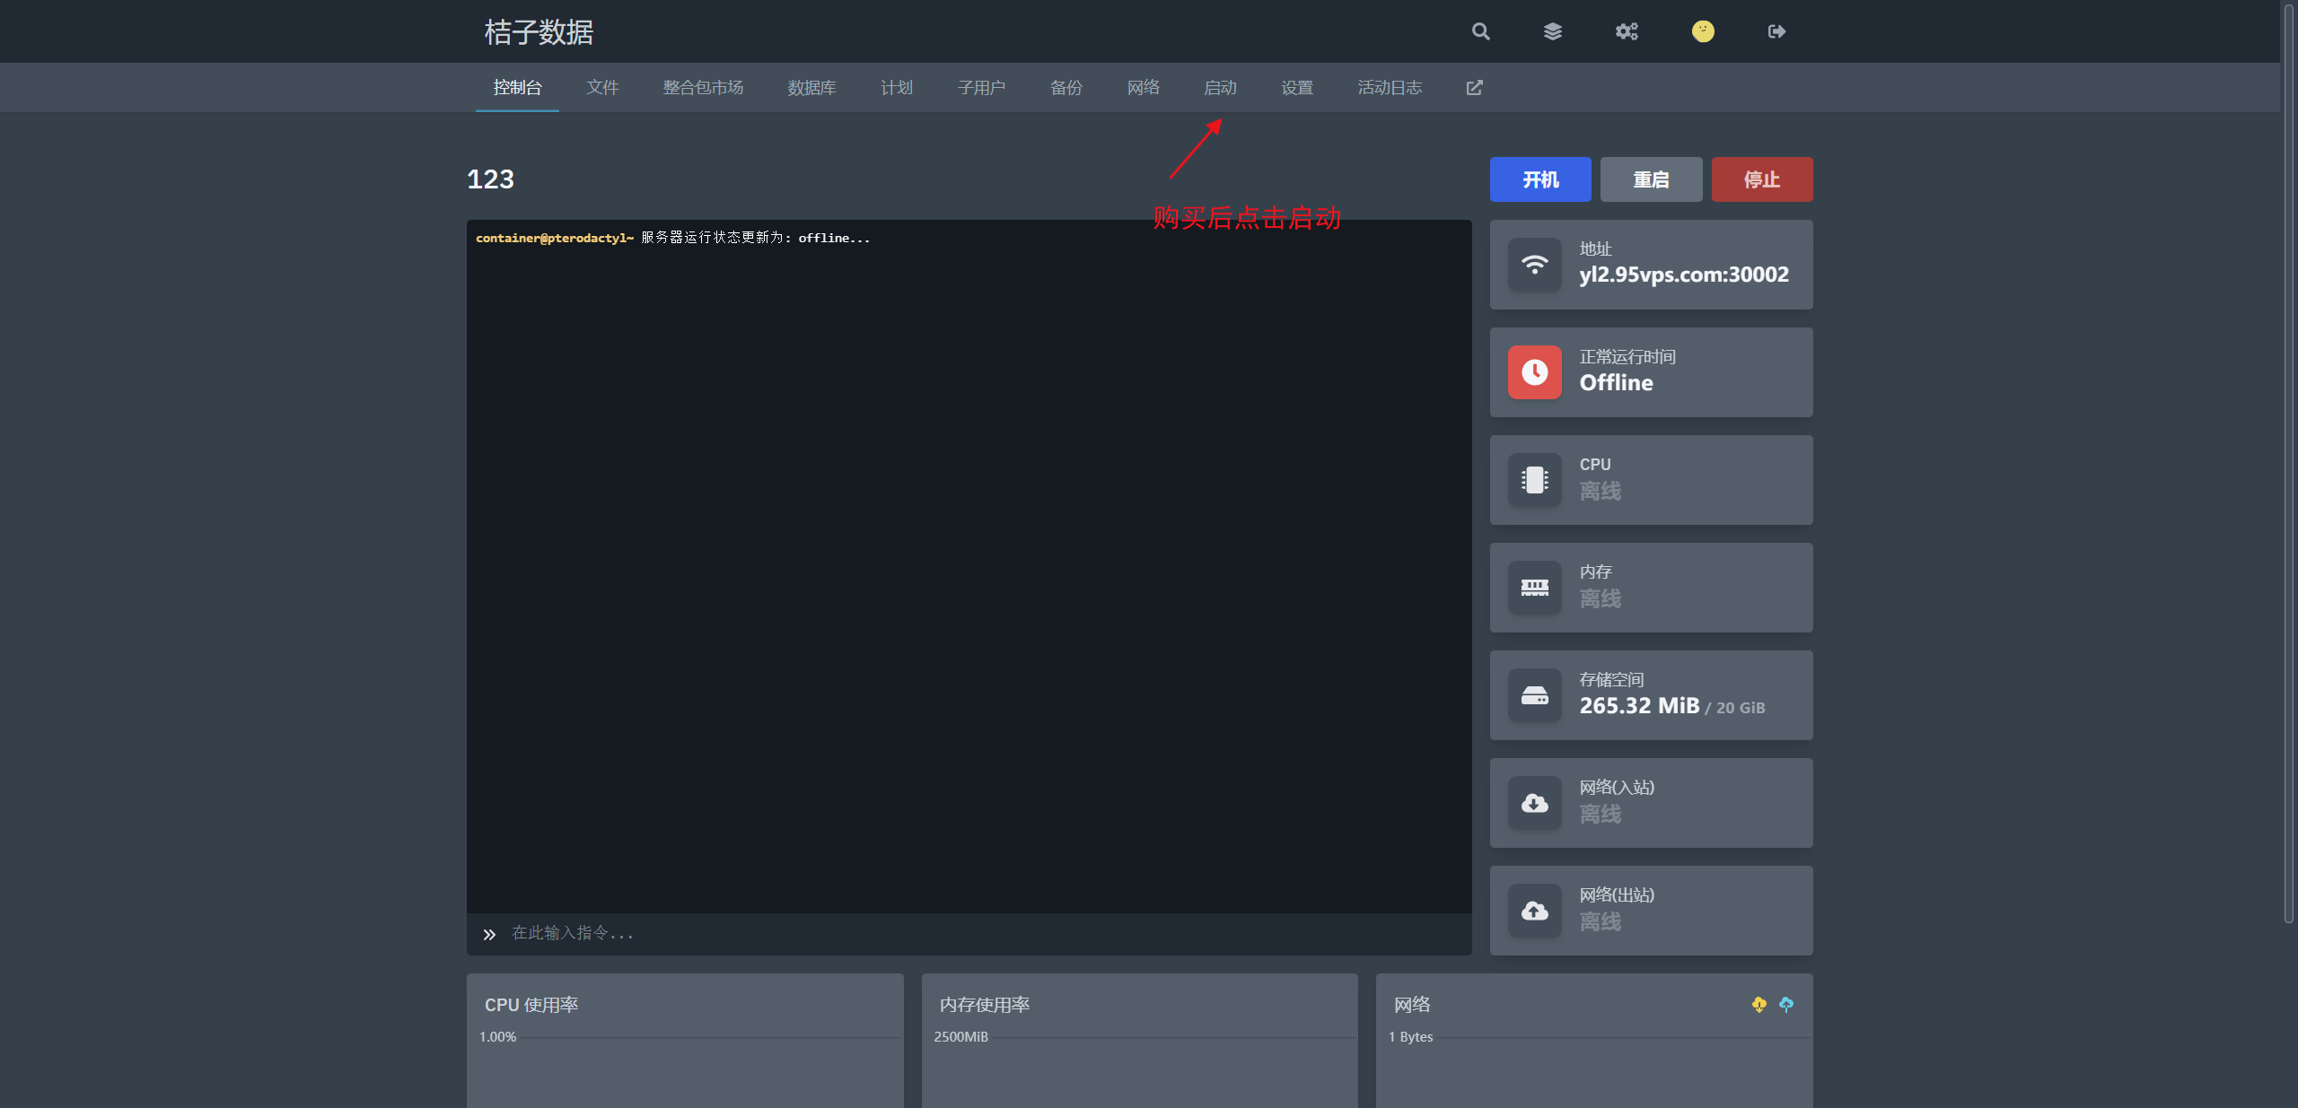The width and height of the screenshot is (2298, 1108).
Task: Click the 内存使用率 chart title
Action: click(x=984, y=1005)
